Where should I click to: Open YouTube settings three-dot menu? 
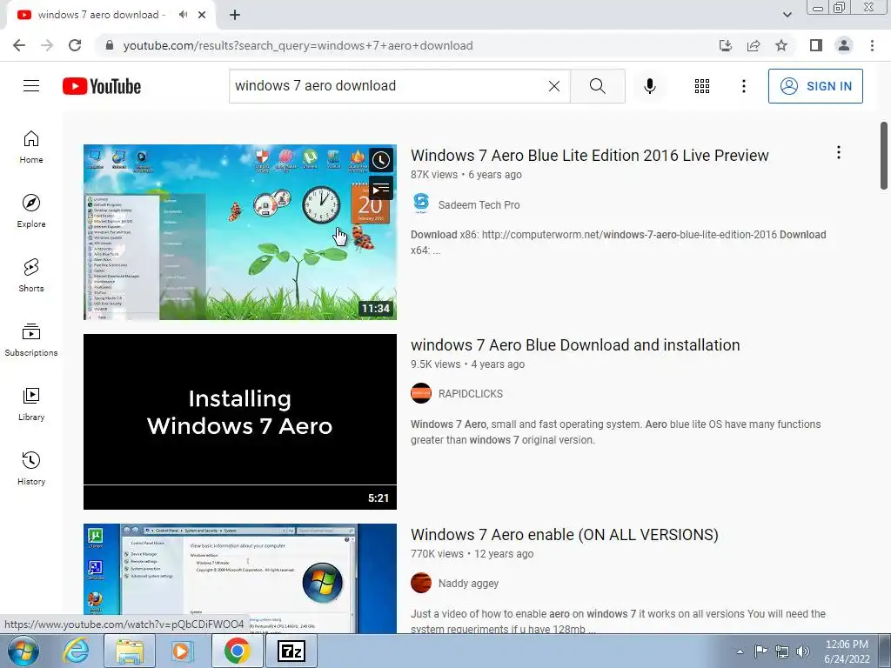pyautogui.click(x=743, y=86)
